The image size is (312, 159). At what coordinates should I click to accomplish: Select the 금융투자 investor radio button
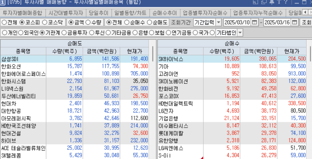[64, 33]
